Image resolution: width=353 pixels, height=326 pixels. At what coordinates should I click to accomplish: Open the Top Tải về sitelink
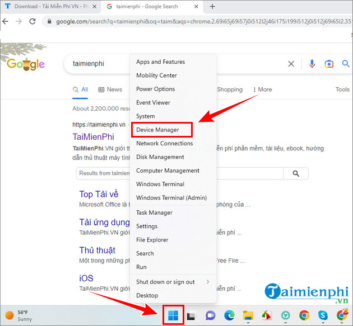(x=99, y=195)
